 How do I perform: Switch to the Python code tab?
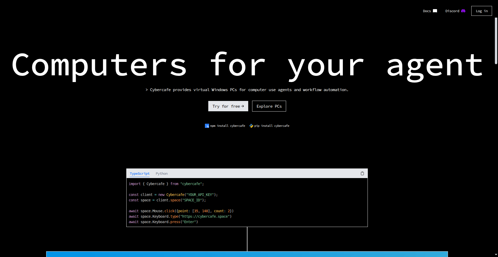[x=162, y=174]
